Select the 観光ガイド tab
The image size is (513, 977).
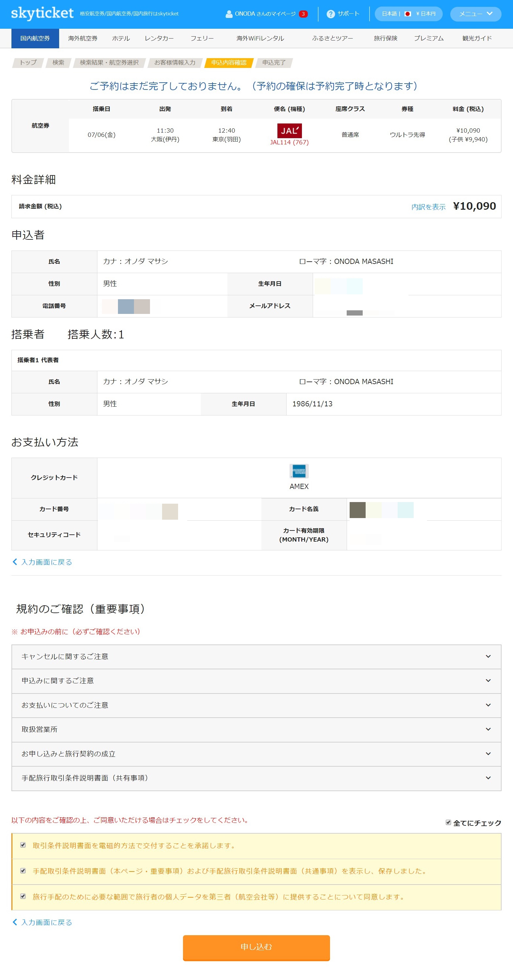(x=477, y=38)
